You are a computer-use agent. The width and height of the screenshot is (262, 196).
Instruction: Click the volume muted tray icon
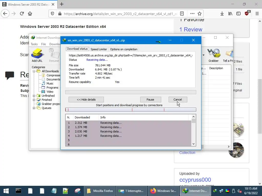(239, 191)
